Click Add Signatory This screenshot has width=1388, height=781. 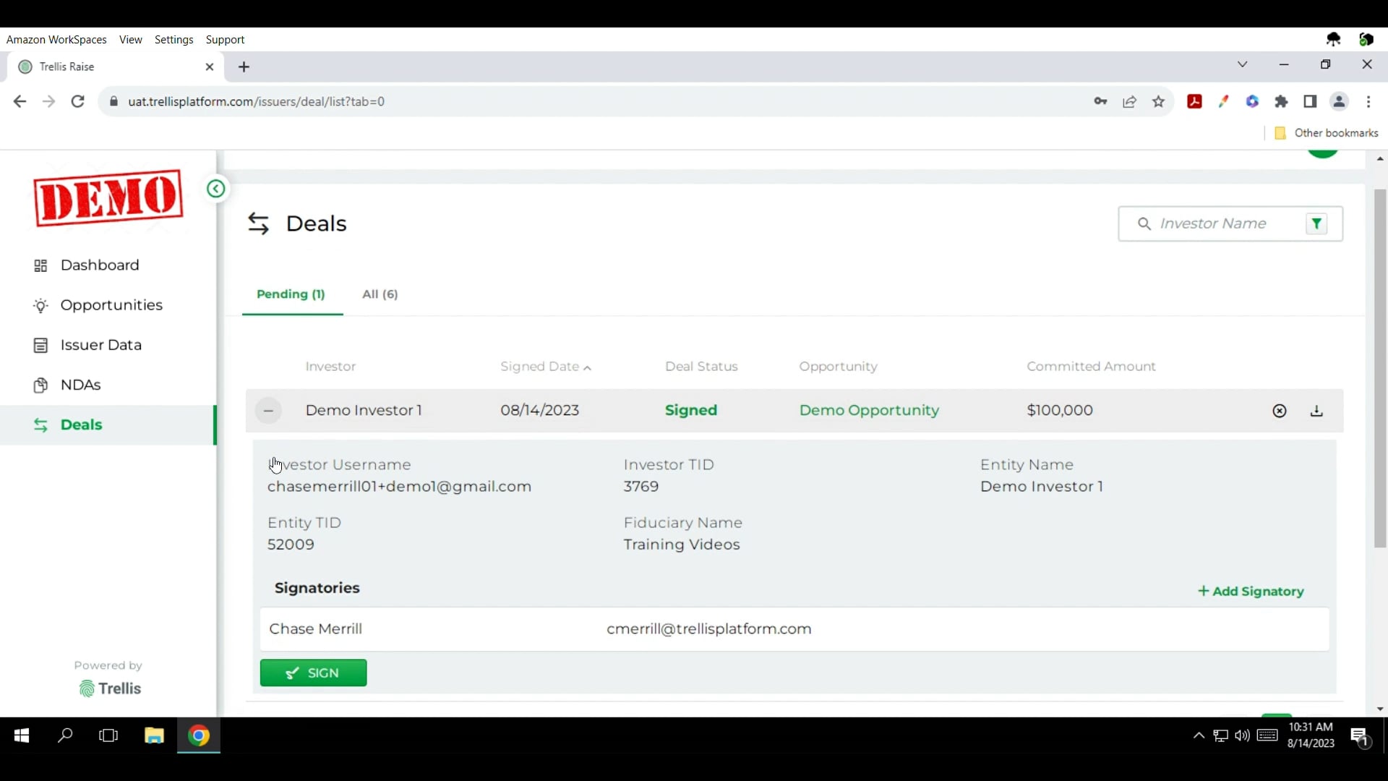pos(1251,592)
